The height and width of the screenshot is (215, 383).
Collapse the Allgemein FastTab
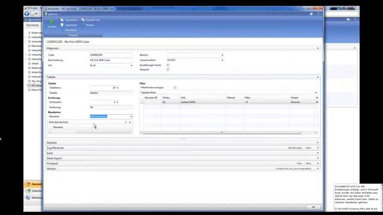tap(318, 48)
